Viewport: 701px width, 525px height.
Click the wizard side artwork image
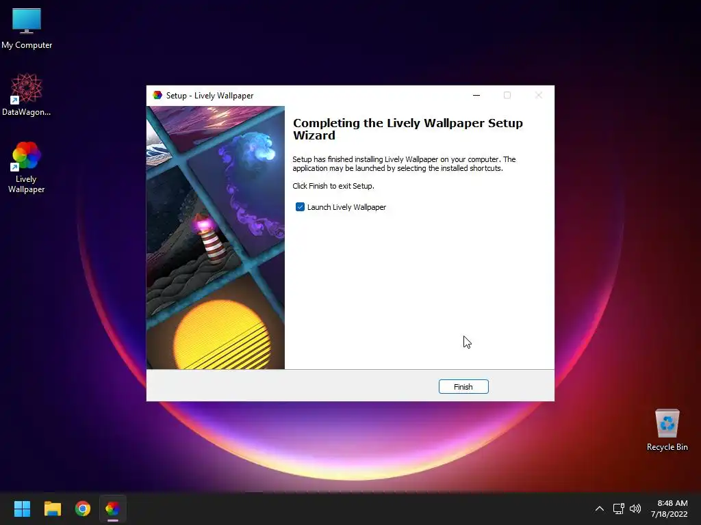point(216,237)
